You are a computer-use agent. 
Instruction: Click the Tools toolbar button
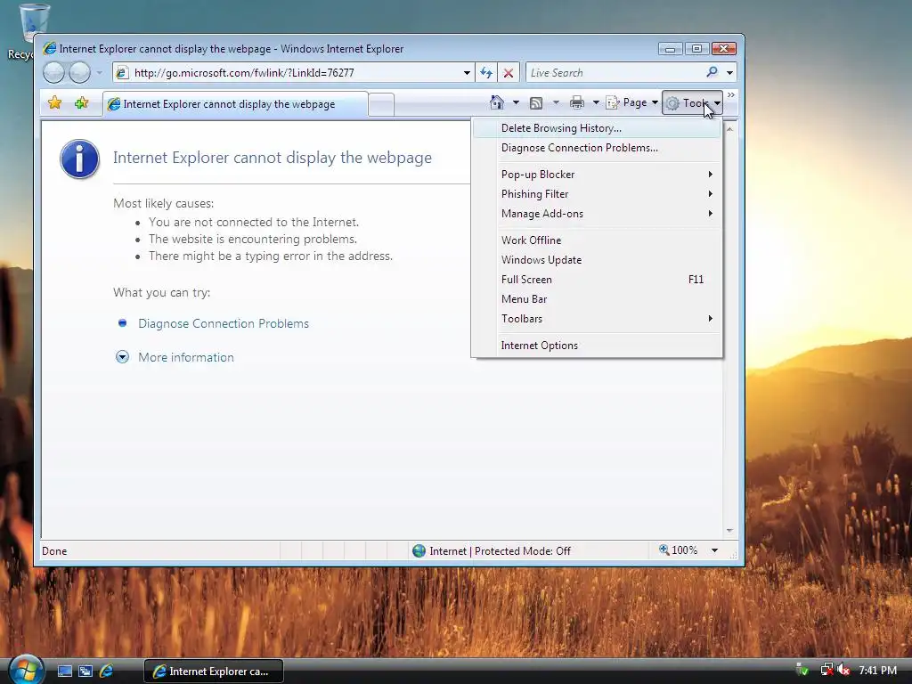tap(692, 103)
